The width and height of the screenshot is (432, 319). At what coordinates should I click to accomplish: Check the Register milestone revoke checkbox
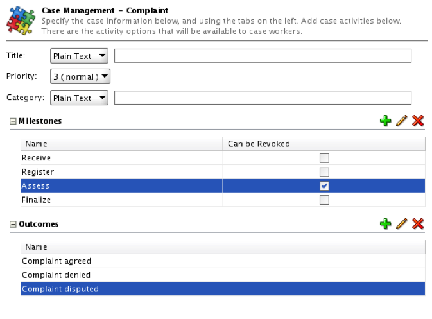324,172
